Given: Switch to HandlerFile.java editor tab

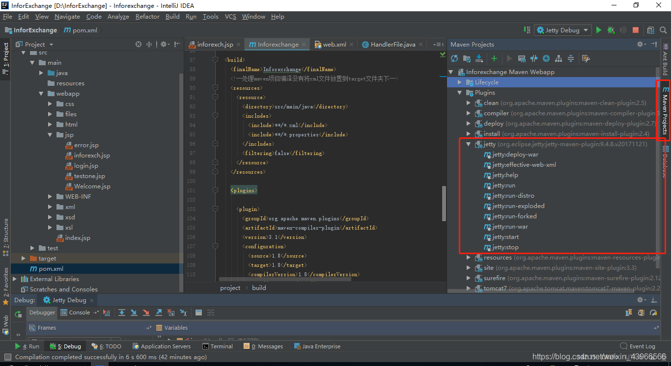Looking at the screenshot, I should coord(392,44).
